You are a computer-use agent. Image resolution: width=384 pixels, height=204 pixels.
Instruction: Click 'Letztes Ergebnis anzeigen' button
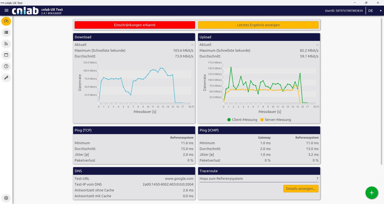(x=258, y=25)
